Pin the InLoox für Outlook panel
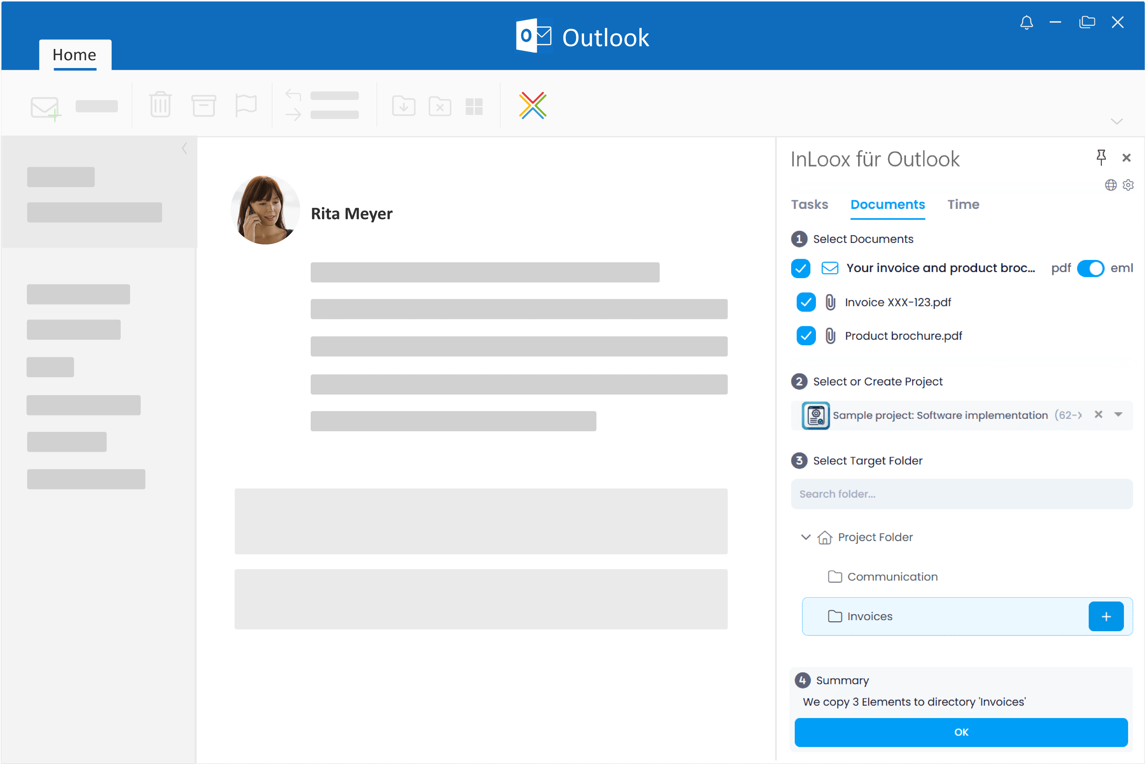This screenshot has width=1146, height=764. [x=1101, y=157]
